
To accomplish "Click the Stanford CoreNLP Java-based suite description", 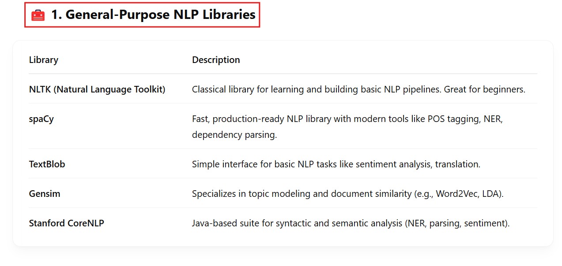I will 351,223.
